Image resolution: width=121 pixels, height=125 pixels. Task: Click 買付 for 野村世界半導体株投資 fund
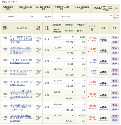pos(114,37)
